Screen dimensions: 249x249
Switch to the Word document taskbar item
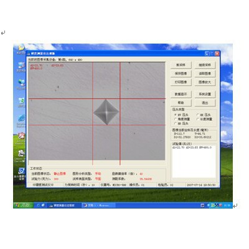coord(98,205)
